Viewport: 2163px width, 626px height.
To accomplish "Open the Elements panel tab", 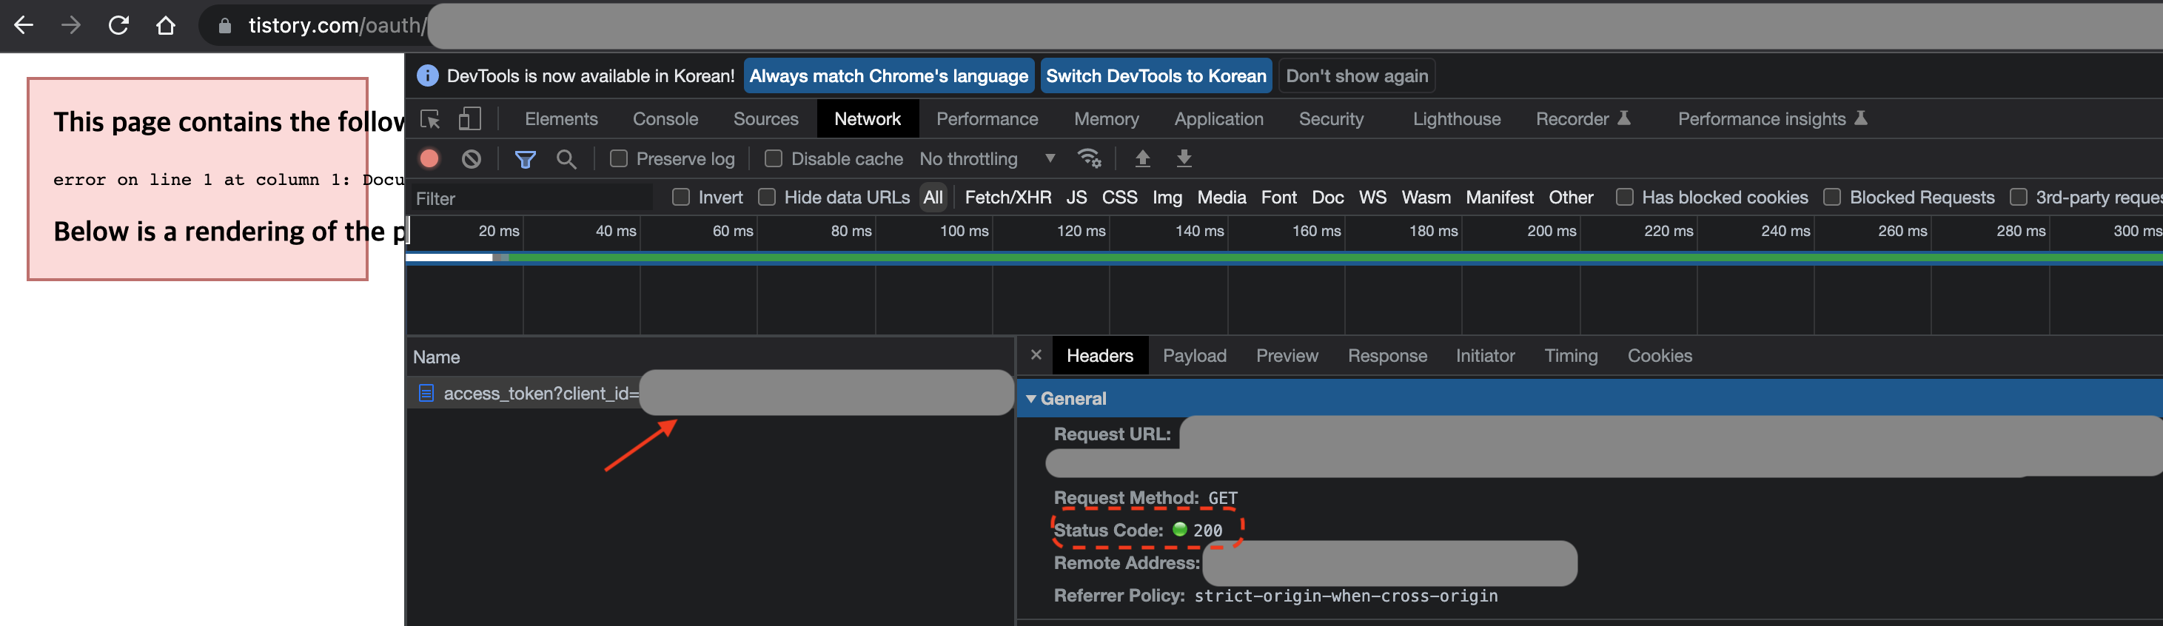I will coord(561,119).
